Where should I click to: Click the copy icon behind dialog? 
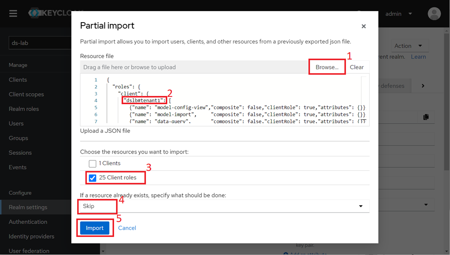click(426, 117)
